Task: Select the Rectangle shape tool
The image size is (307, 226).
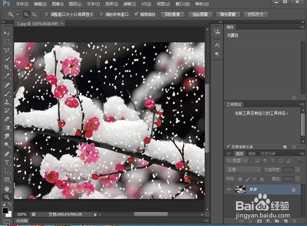Action: [7, 179]
